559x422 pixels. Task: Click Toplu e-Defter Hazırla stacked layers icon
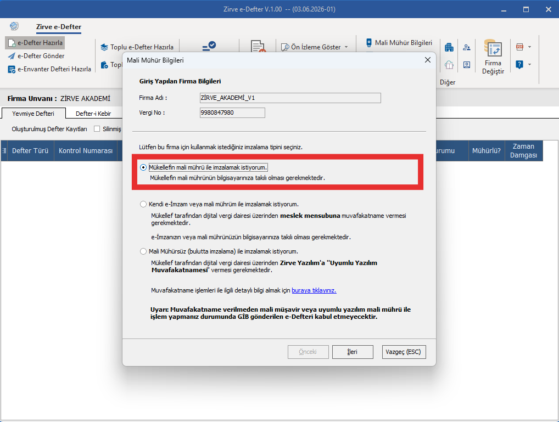pos(104,47)
